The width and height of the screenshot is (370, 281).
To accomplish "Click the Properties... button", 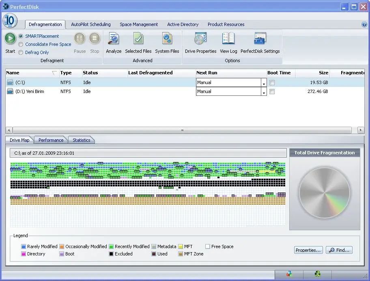I will pos(308,250).
